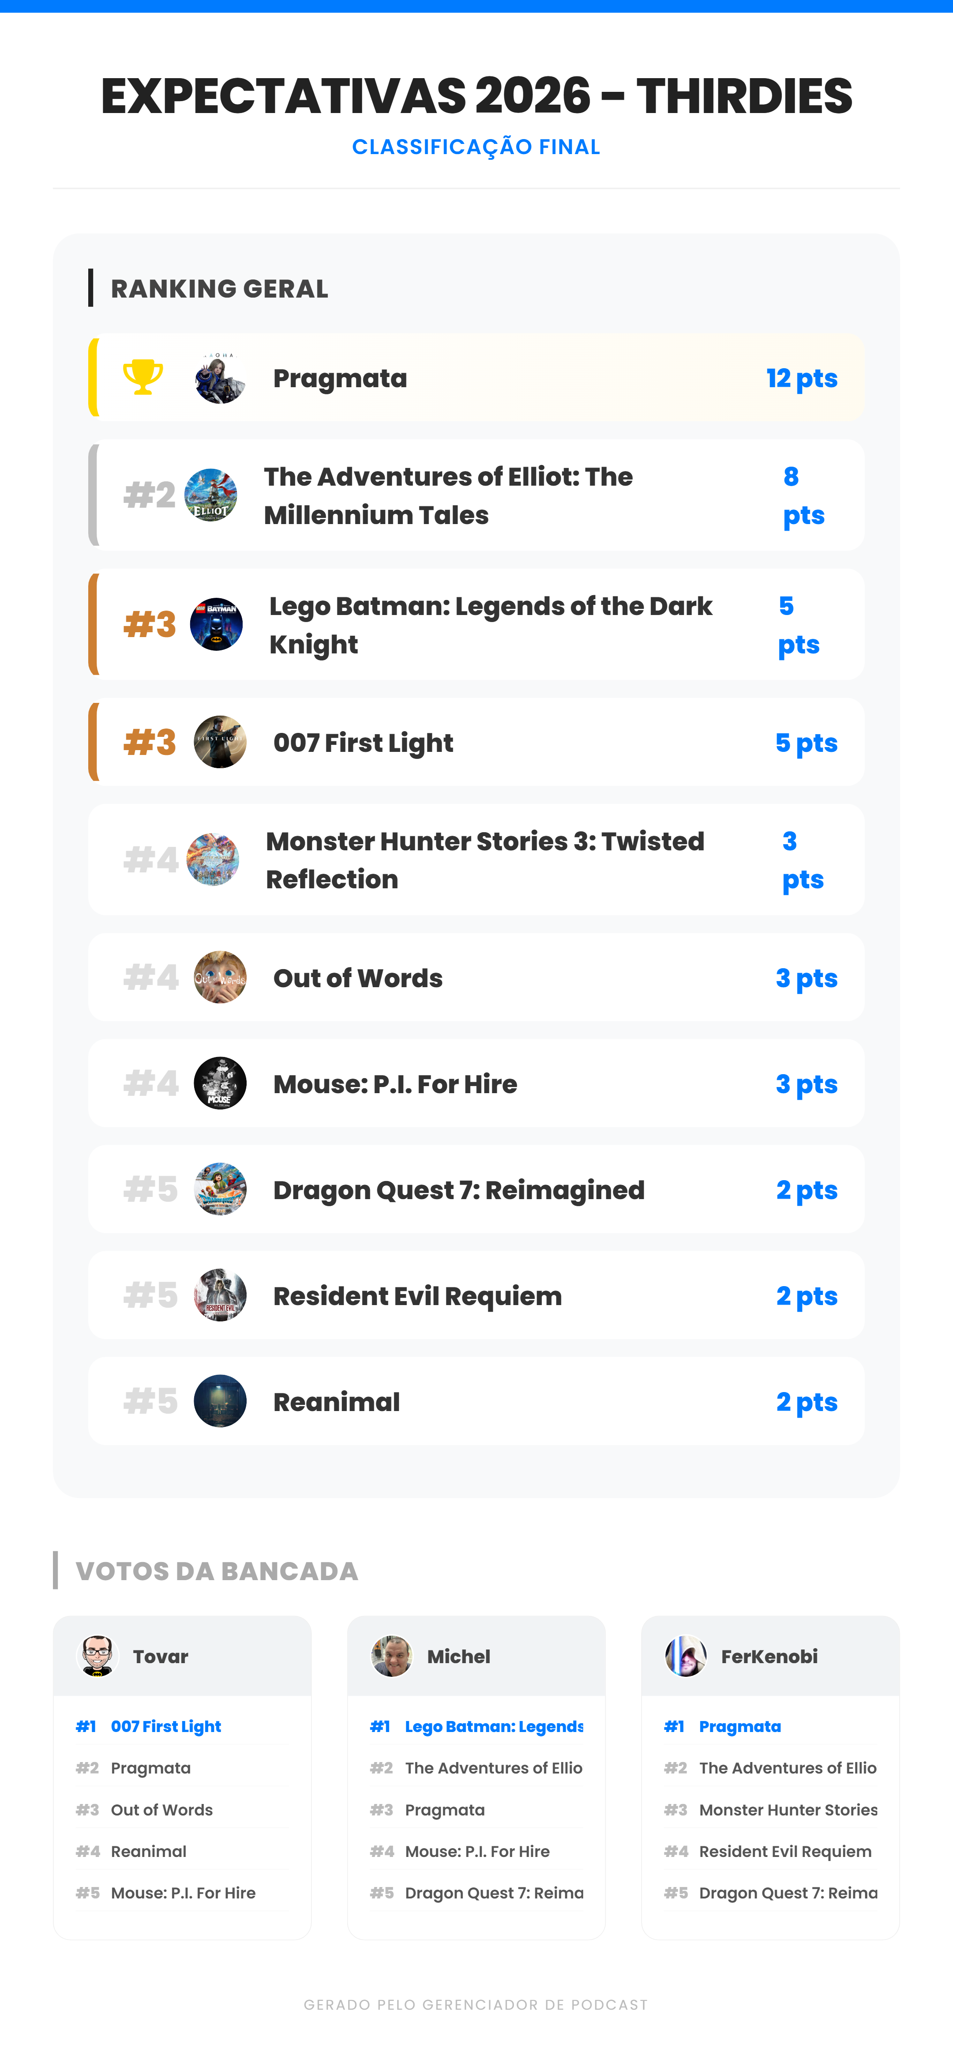Image resolution: width=953 pixels, height=2068 pixels.
Task: Select Tovar's #1 pick 007 First Light
Action: (x=166, y=1727)
